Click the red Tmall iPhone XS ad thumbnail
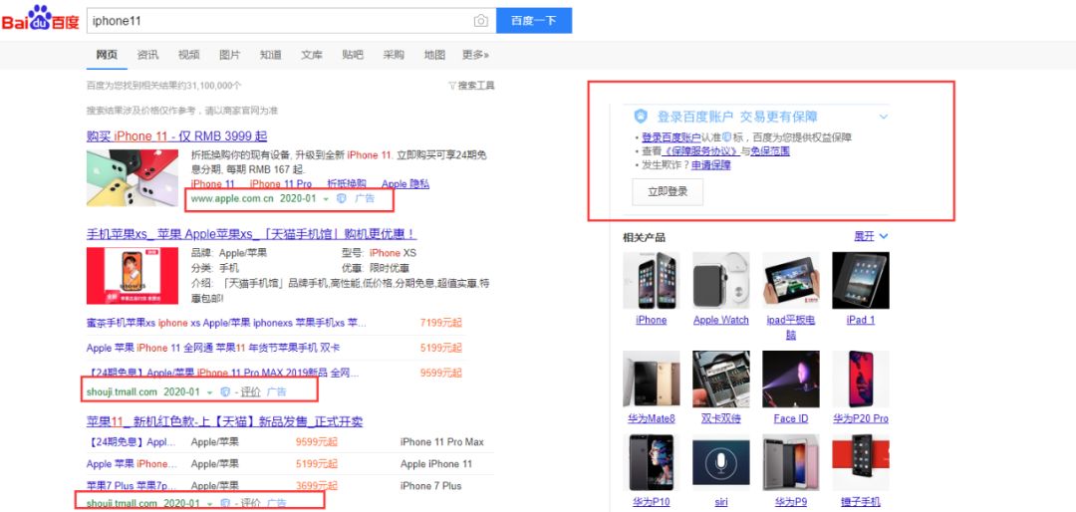 click(133, 275)
